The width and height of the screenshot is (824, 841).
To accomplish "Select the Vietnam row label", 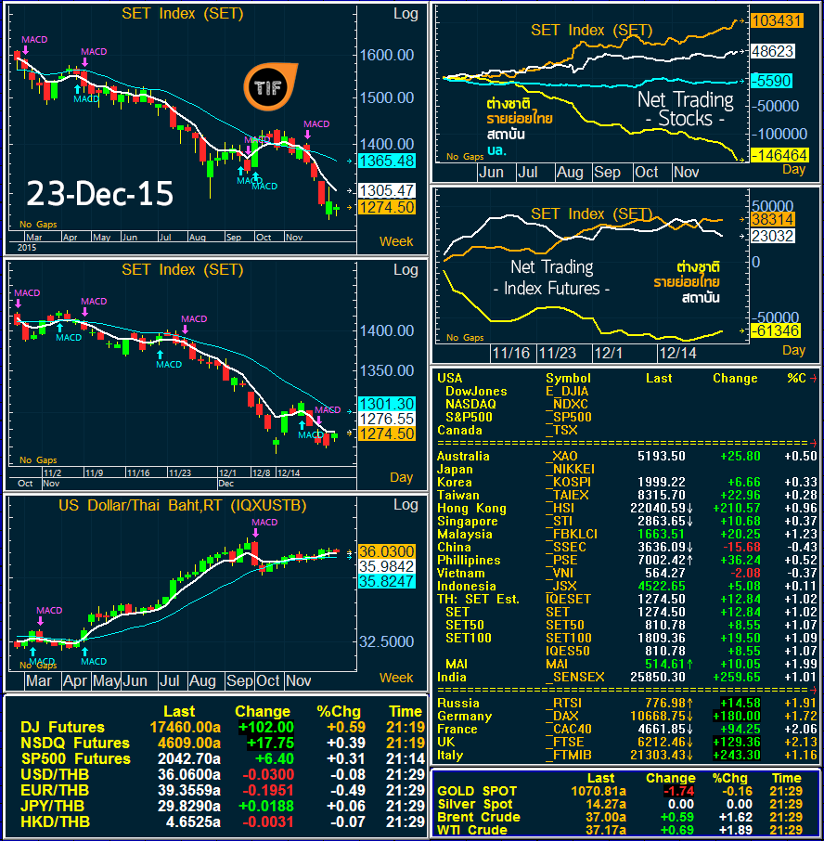I will click(461, 574).
